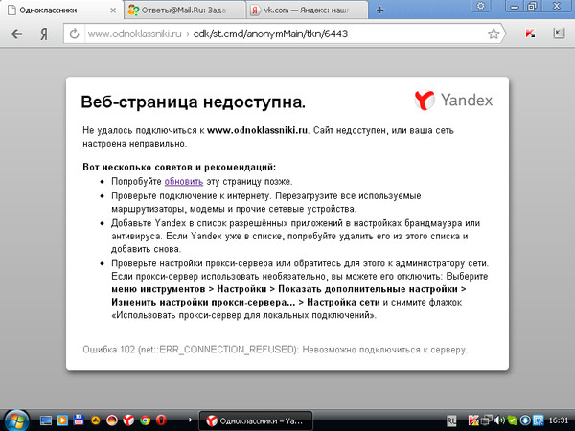Open the Yandex home 'Я' button
Image resolution: width=575 pixels, height=431 pixels.
[44, 34]
